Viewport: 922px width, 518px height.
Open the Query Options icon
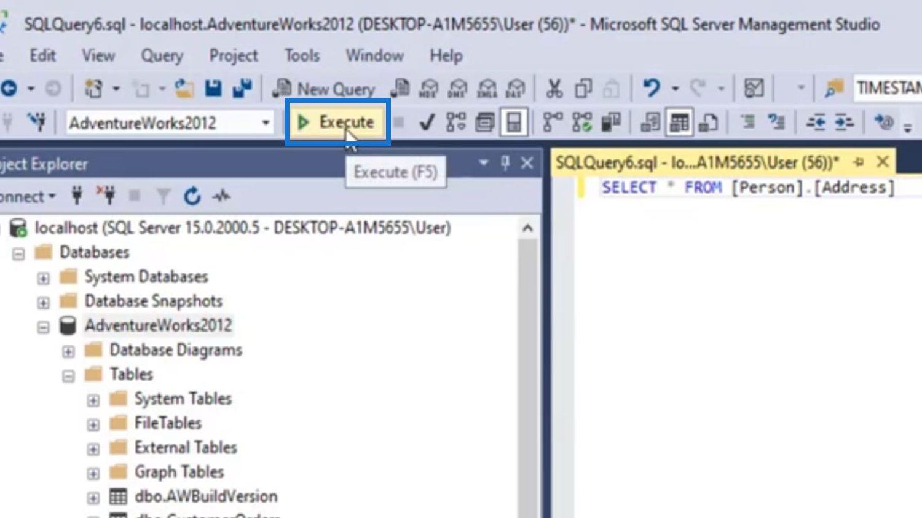tap(485, 122)
